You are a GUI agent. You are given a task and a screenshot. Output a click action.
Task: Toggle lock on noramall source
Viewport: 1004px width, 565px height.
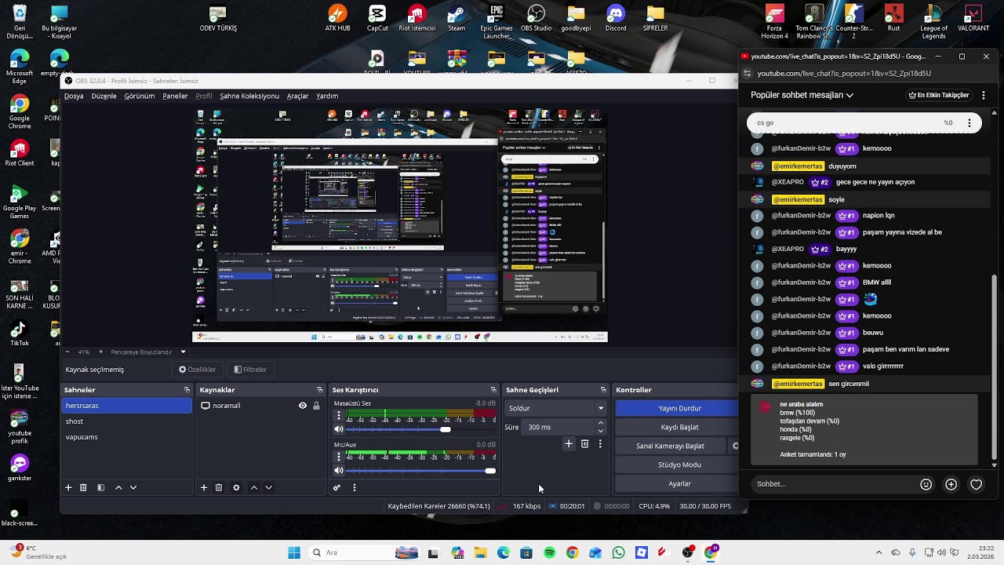coord(316,406)
